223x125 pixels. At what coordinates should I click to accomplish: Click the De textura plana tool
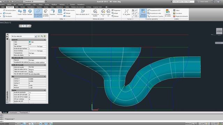(9, 10)
